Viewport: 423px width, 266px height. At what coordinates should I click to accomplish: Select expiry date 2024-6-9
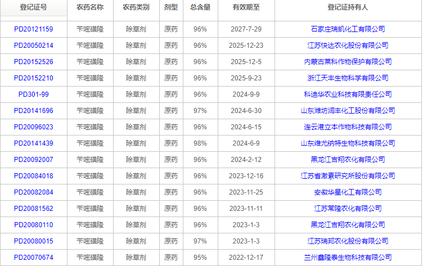(x=246, y=143)
